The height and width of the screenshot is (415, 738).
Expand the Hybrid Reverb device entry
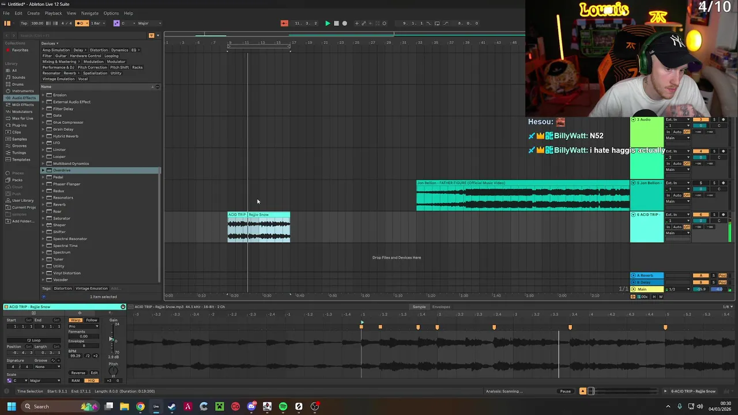pos(43,136)
